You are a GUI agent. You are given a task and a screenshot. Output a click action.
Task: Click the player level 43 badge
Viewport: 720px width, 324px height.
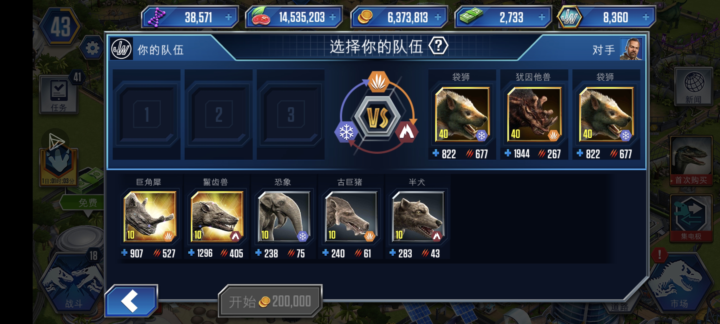pyautogui.click(x=60, y=26)
